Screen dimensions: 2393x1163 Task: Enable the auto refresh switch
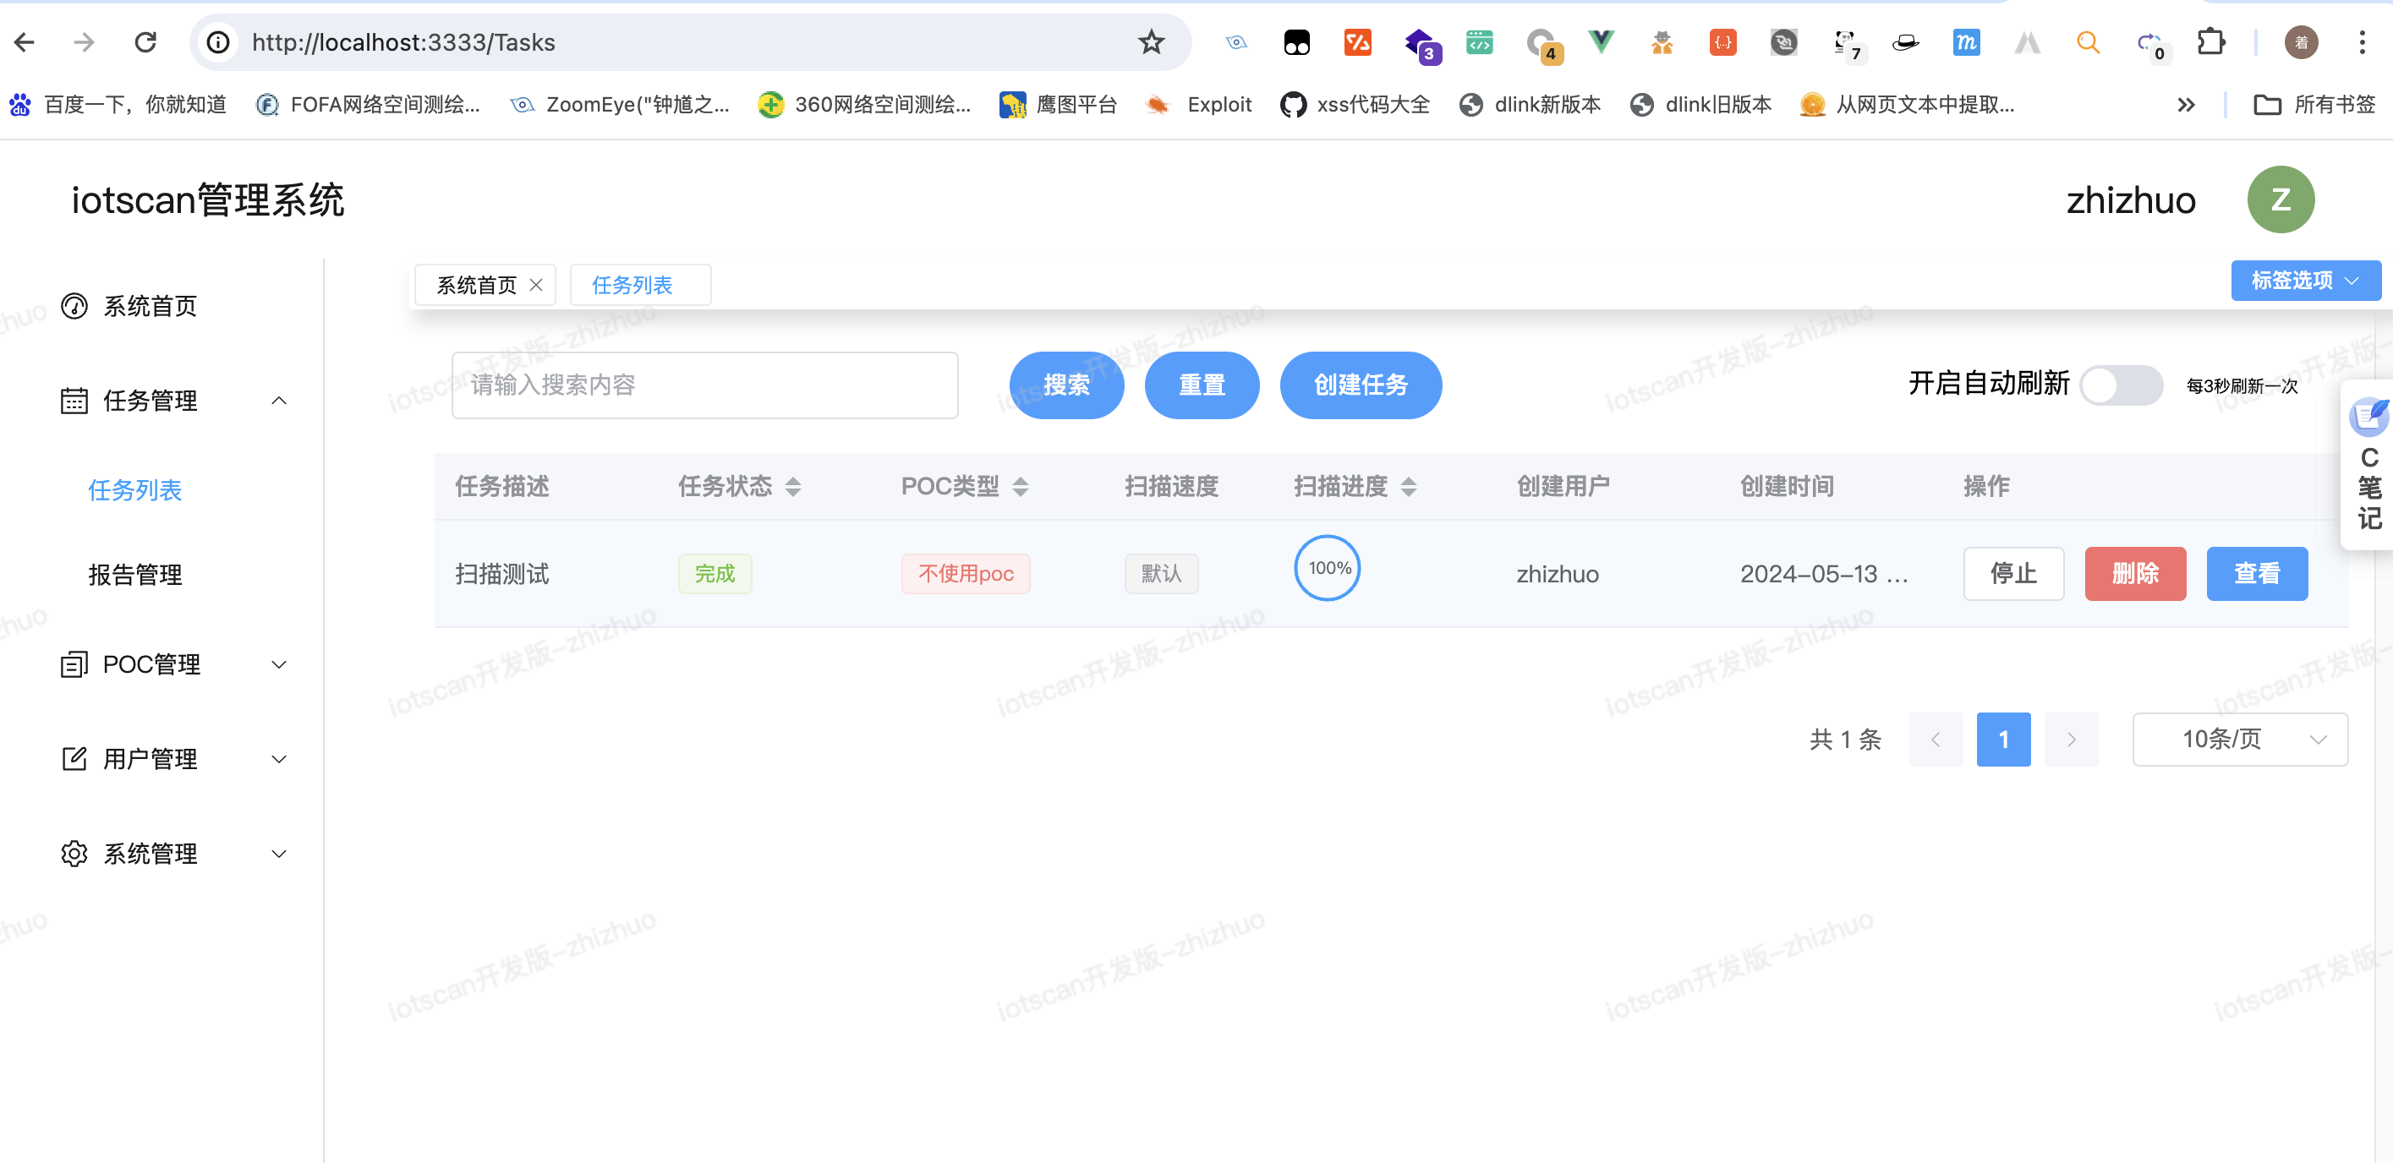coord(2121,385)
